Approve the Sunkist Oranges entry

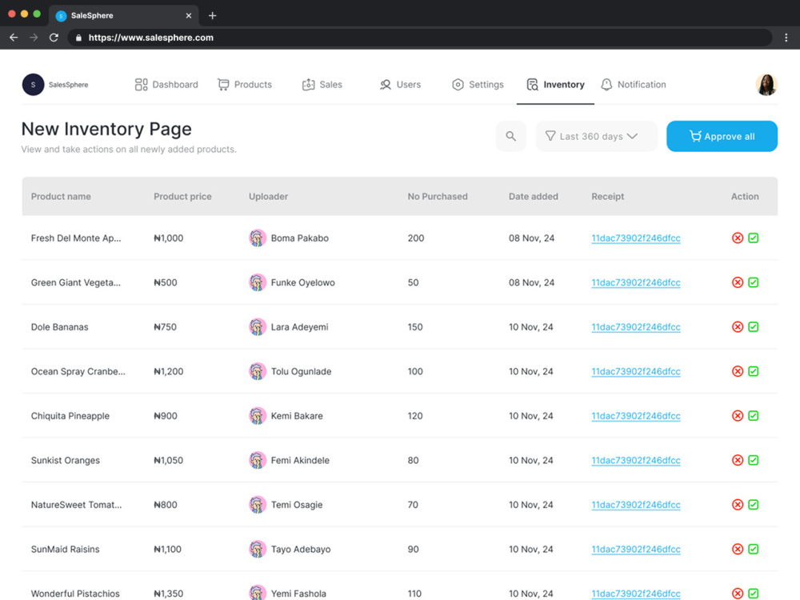pyautogui.click(x=753, y=460)
